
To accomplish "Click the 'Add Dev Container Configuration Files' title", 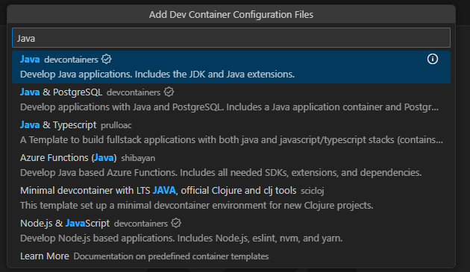I will point(231,14).
